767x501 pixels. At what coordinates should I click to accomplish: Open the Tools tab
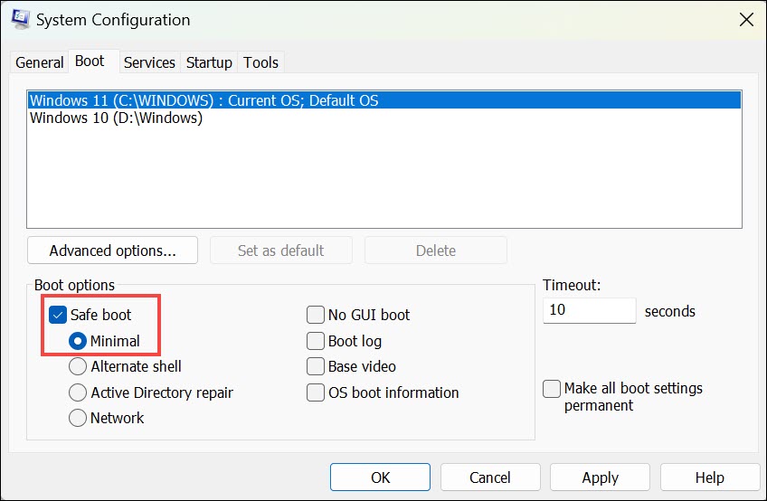pyautogui.click(x=261, y=62)
